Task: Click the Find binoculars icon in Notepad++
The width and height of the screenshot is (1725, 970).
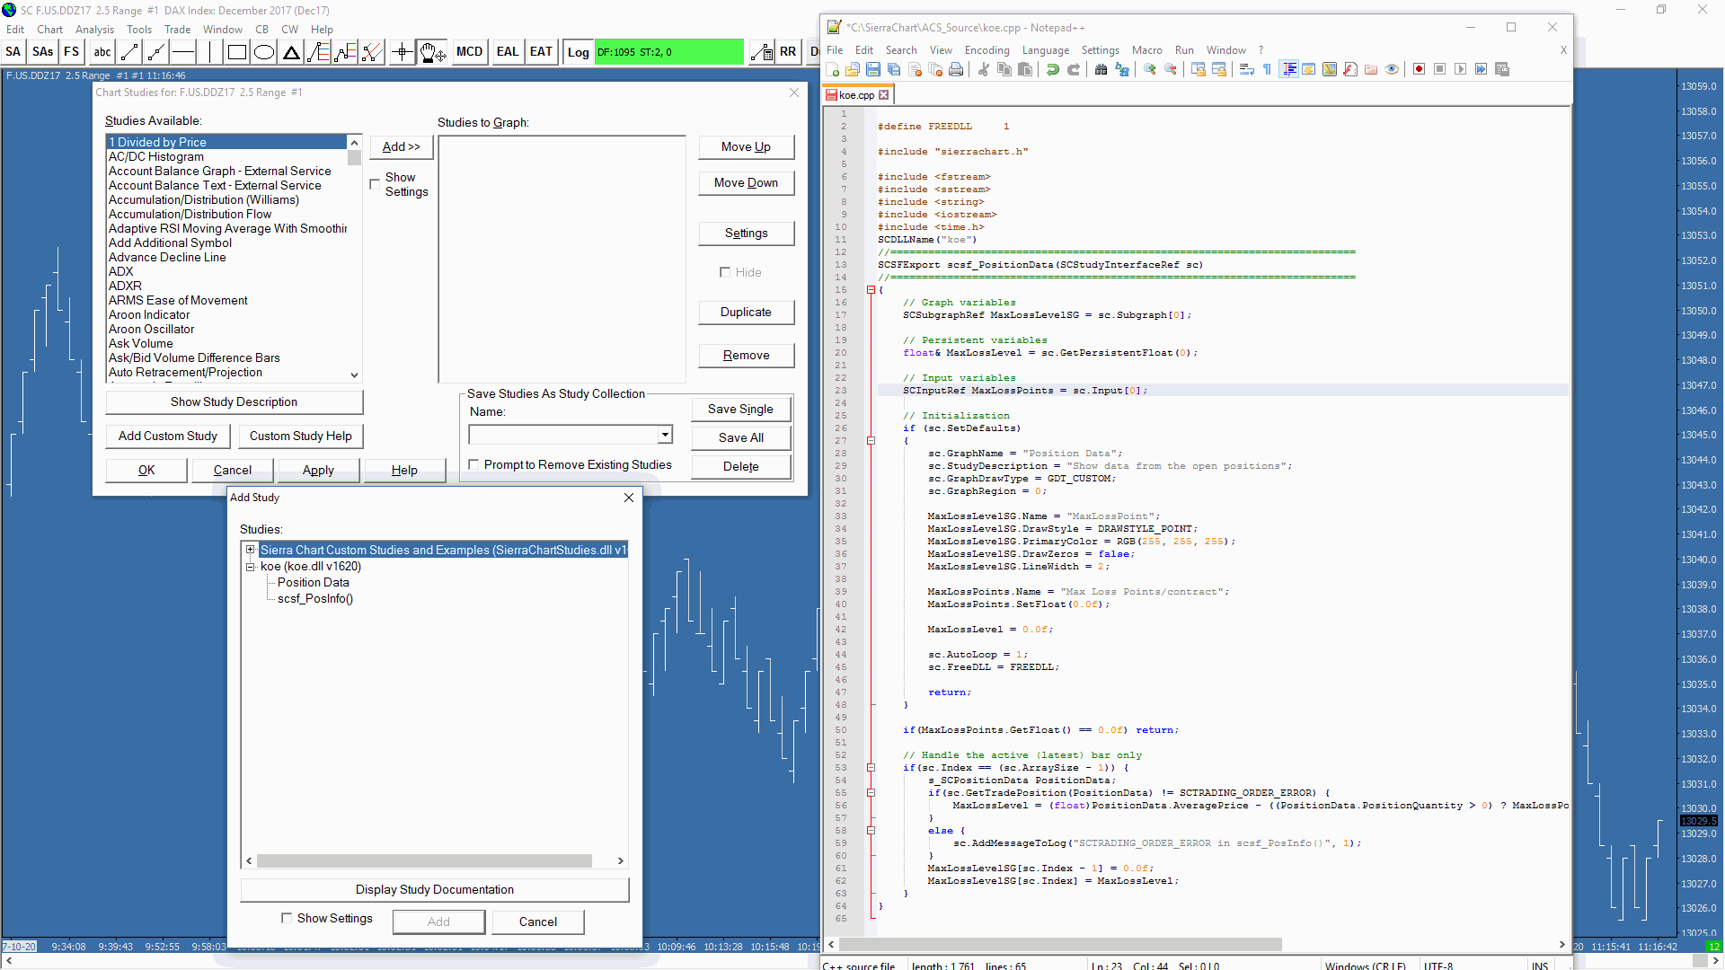Action: point(1101,70)
